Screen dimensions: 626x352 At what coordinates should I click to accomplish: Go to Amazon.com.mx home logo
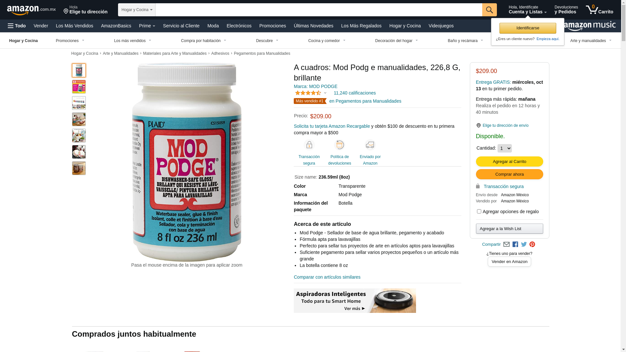point(31,10)
